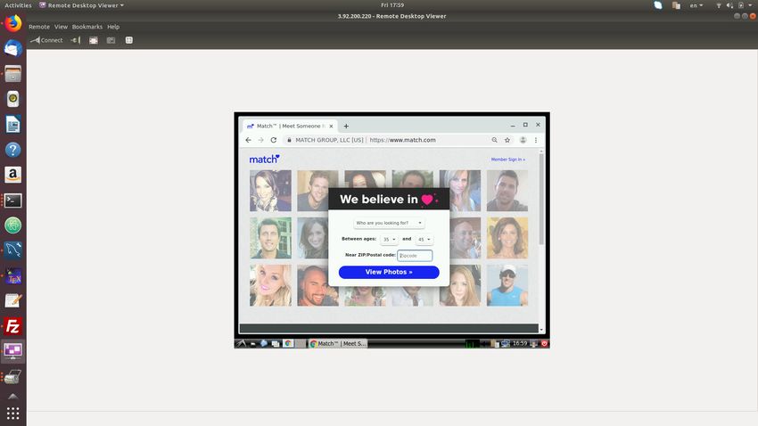Open the maximum age 45 dropdown
Viewport: 758px width, 426px height.
424,239
